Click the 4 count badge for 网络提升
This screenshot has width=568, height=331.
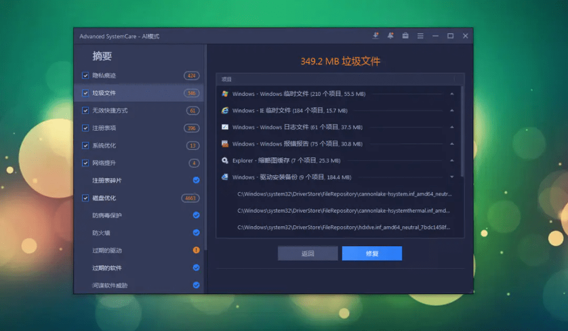coord(194,163)
